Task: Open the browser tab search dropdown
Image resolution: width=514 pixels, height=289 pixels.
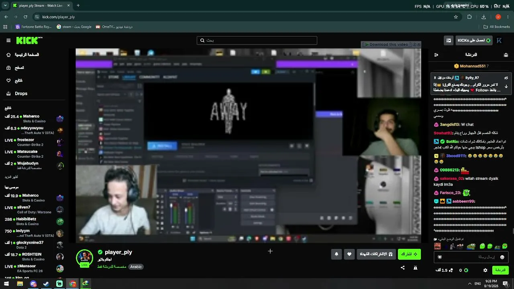Action: coord(5,6)
